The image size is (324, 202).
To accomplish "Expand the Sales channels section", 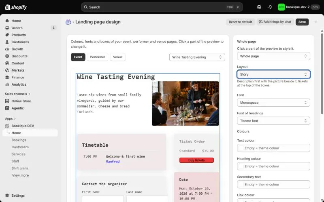I will pos(17,94).
